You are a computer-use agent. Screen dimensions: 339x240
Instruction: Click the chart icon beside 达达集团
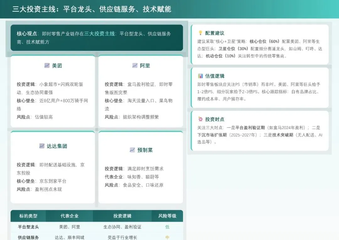pos(42,146)
